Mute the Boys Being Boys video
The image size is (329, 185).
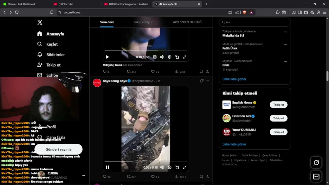tap(162, 167)
